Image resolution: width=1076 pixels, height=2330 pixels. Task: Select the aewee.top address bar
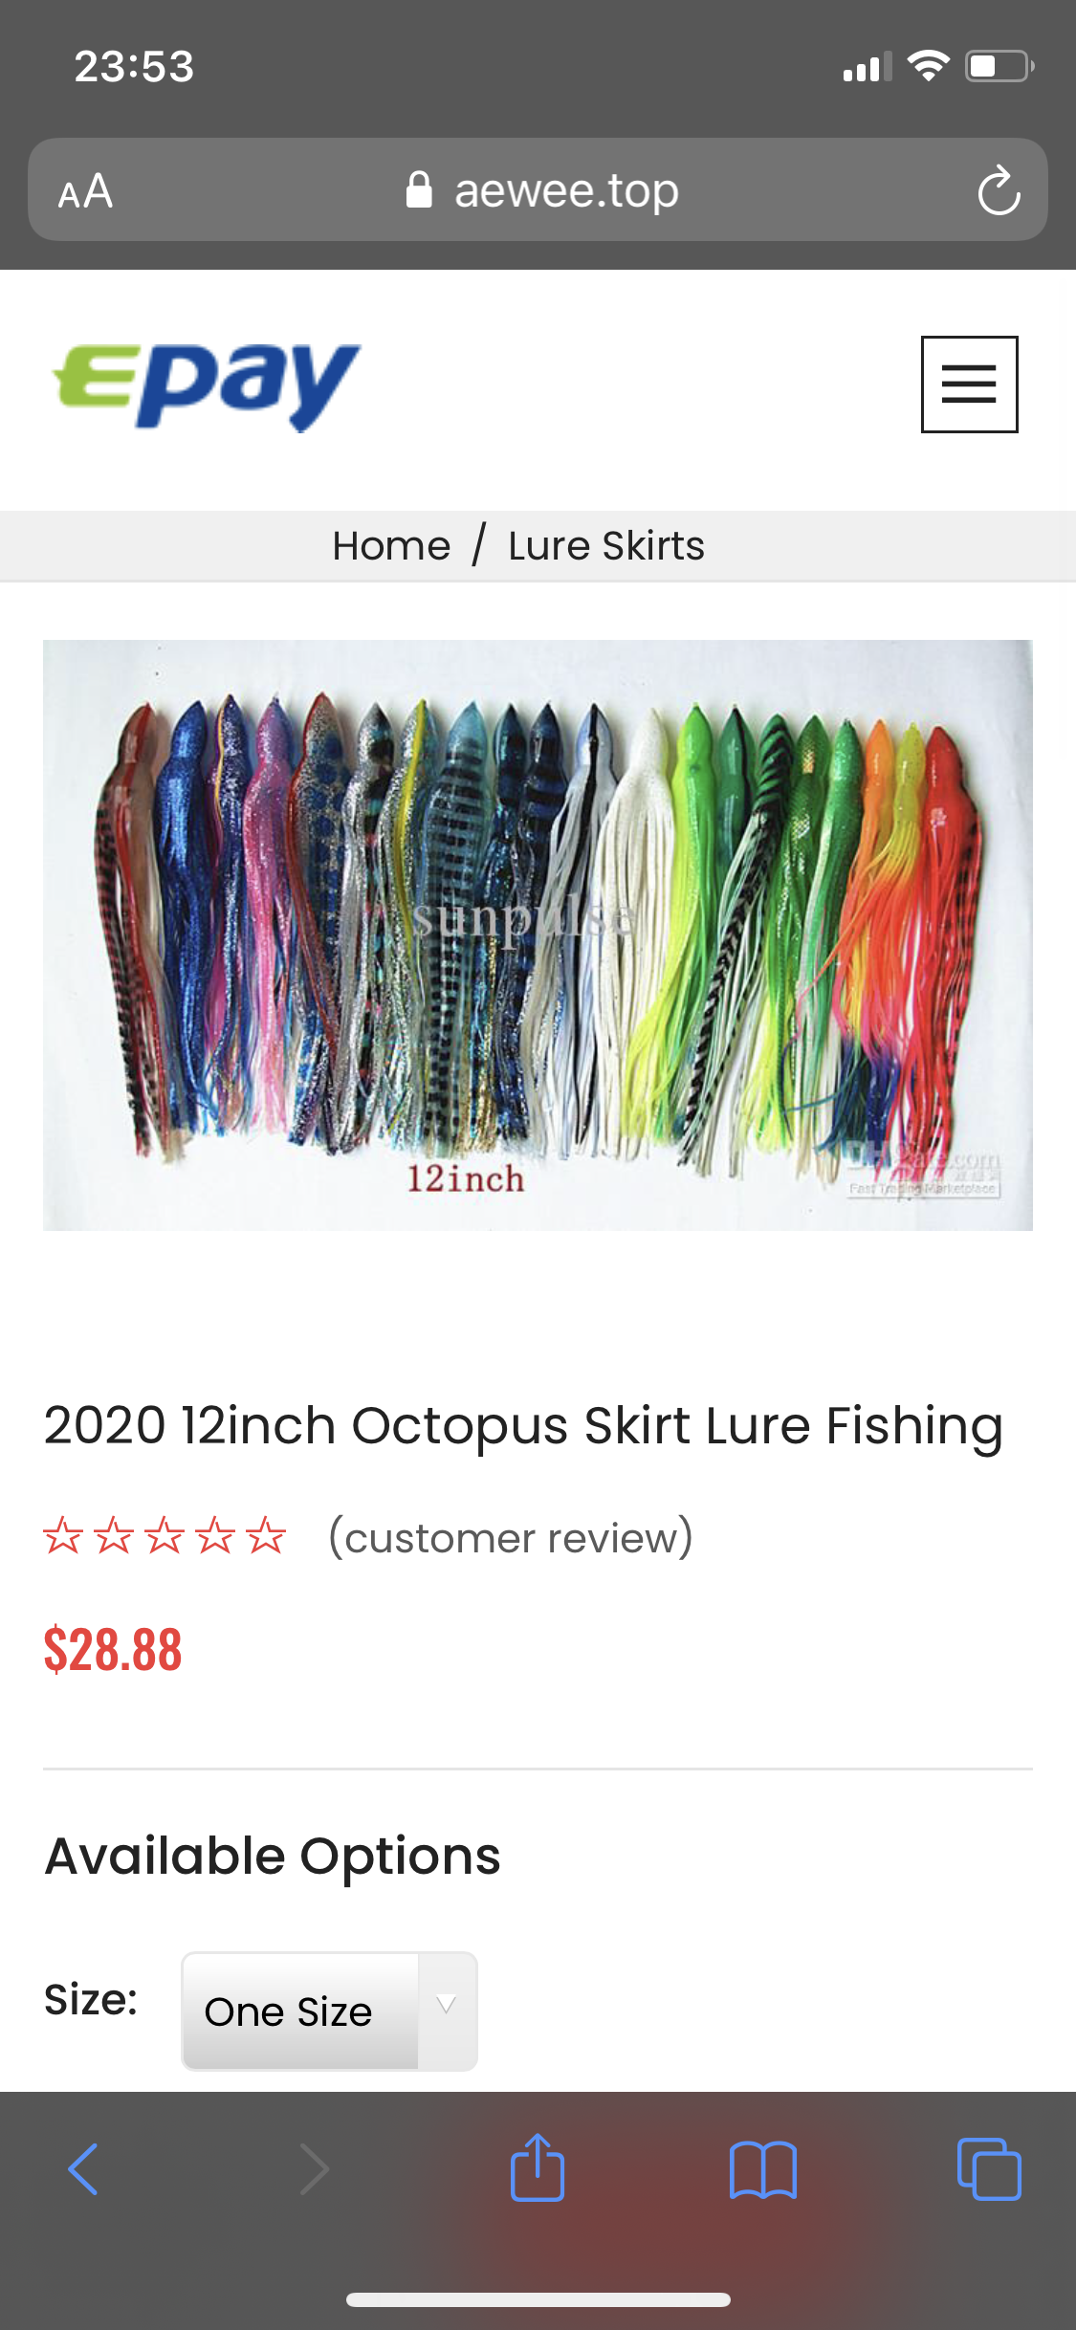tap(538, 189)
